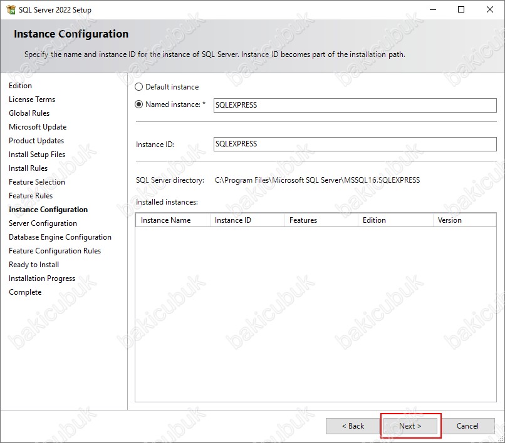Image resolution: width=505 pixels, height=443 pixels.
Task: Click the Installed instances label
Action: tap(167, 202)
